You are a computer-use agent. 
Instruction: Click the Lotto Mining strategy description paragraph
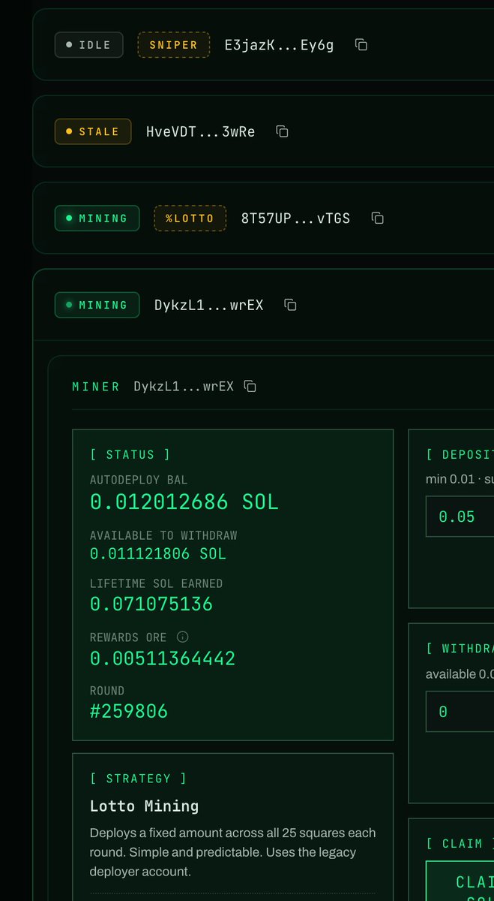point(233,852)
